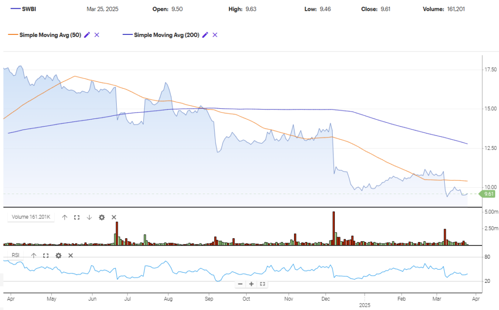Zoom in with the plus button

[x=251, y=284]
